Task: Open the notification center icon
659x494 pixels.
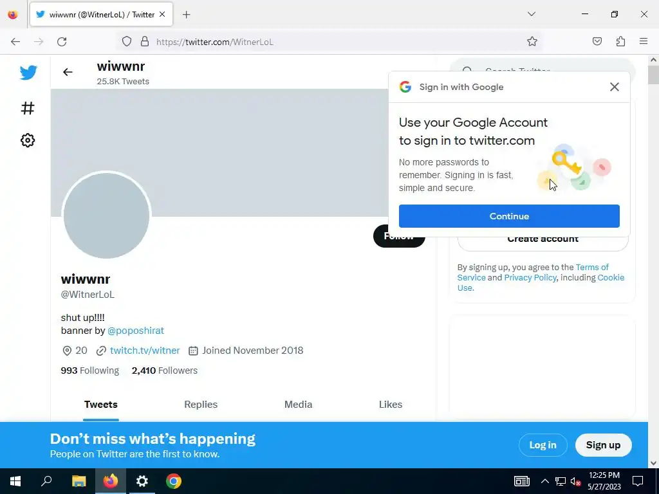Action: (638, 481)
